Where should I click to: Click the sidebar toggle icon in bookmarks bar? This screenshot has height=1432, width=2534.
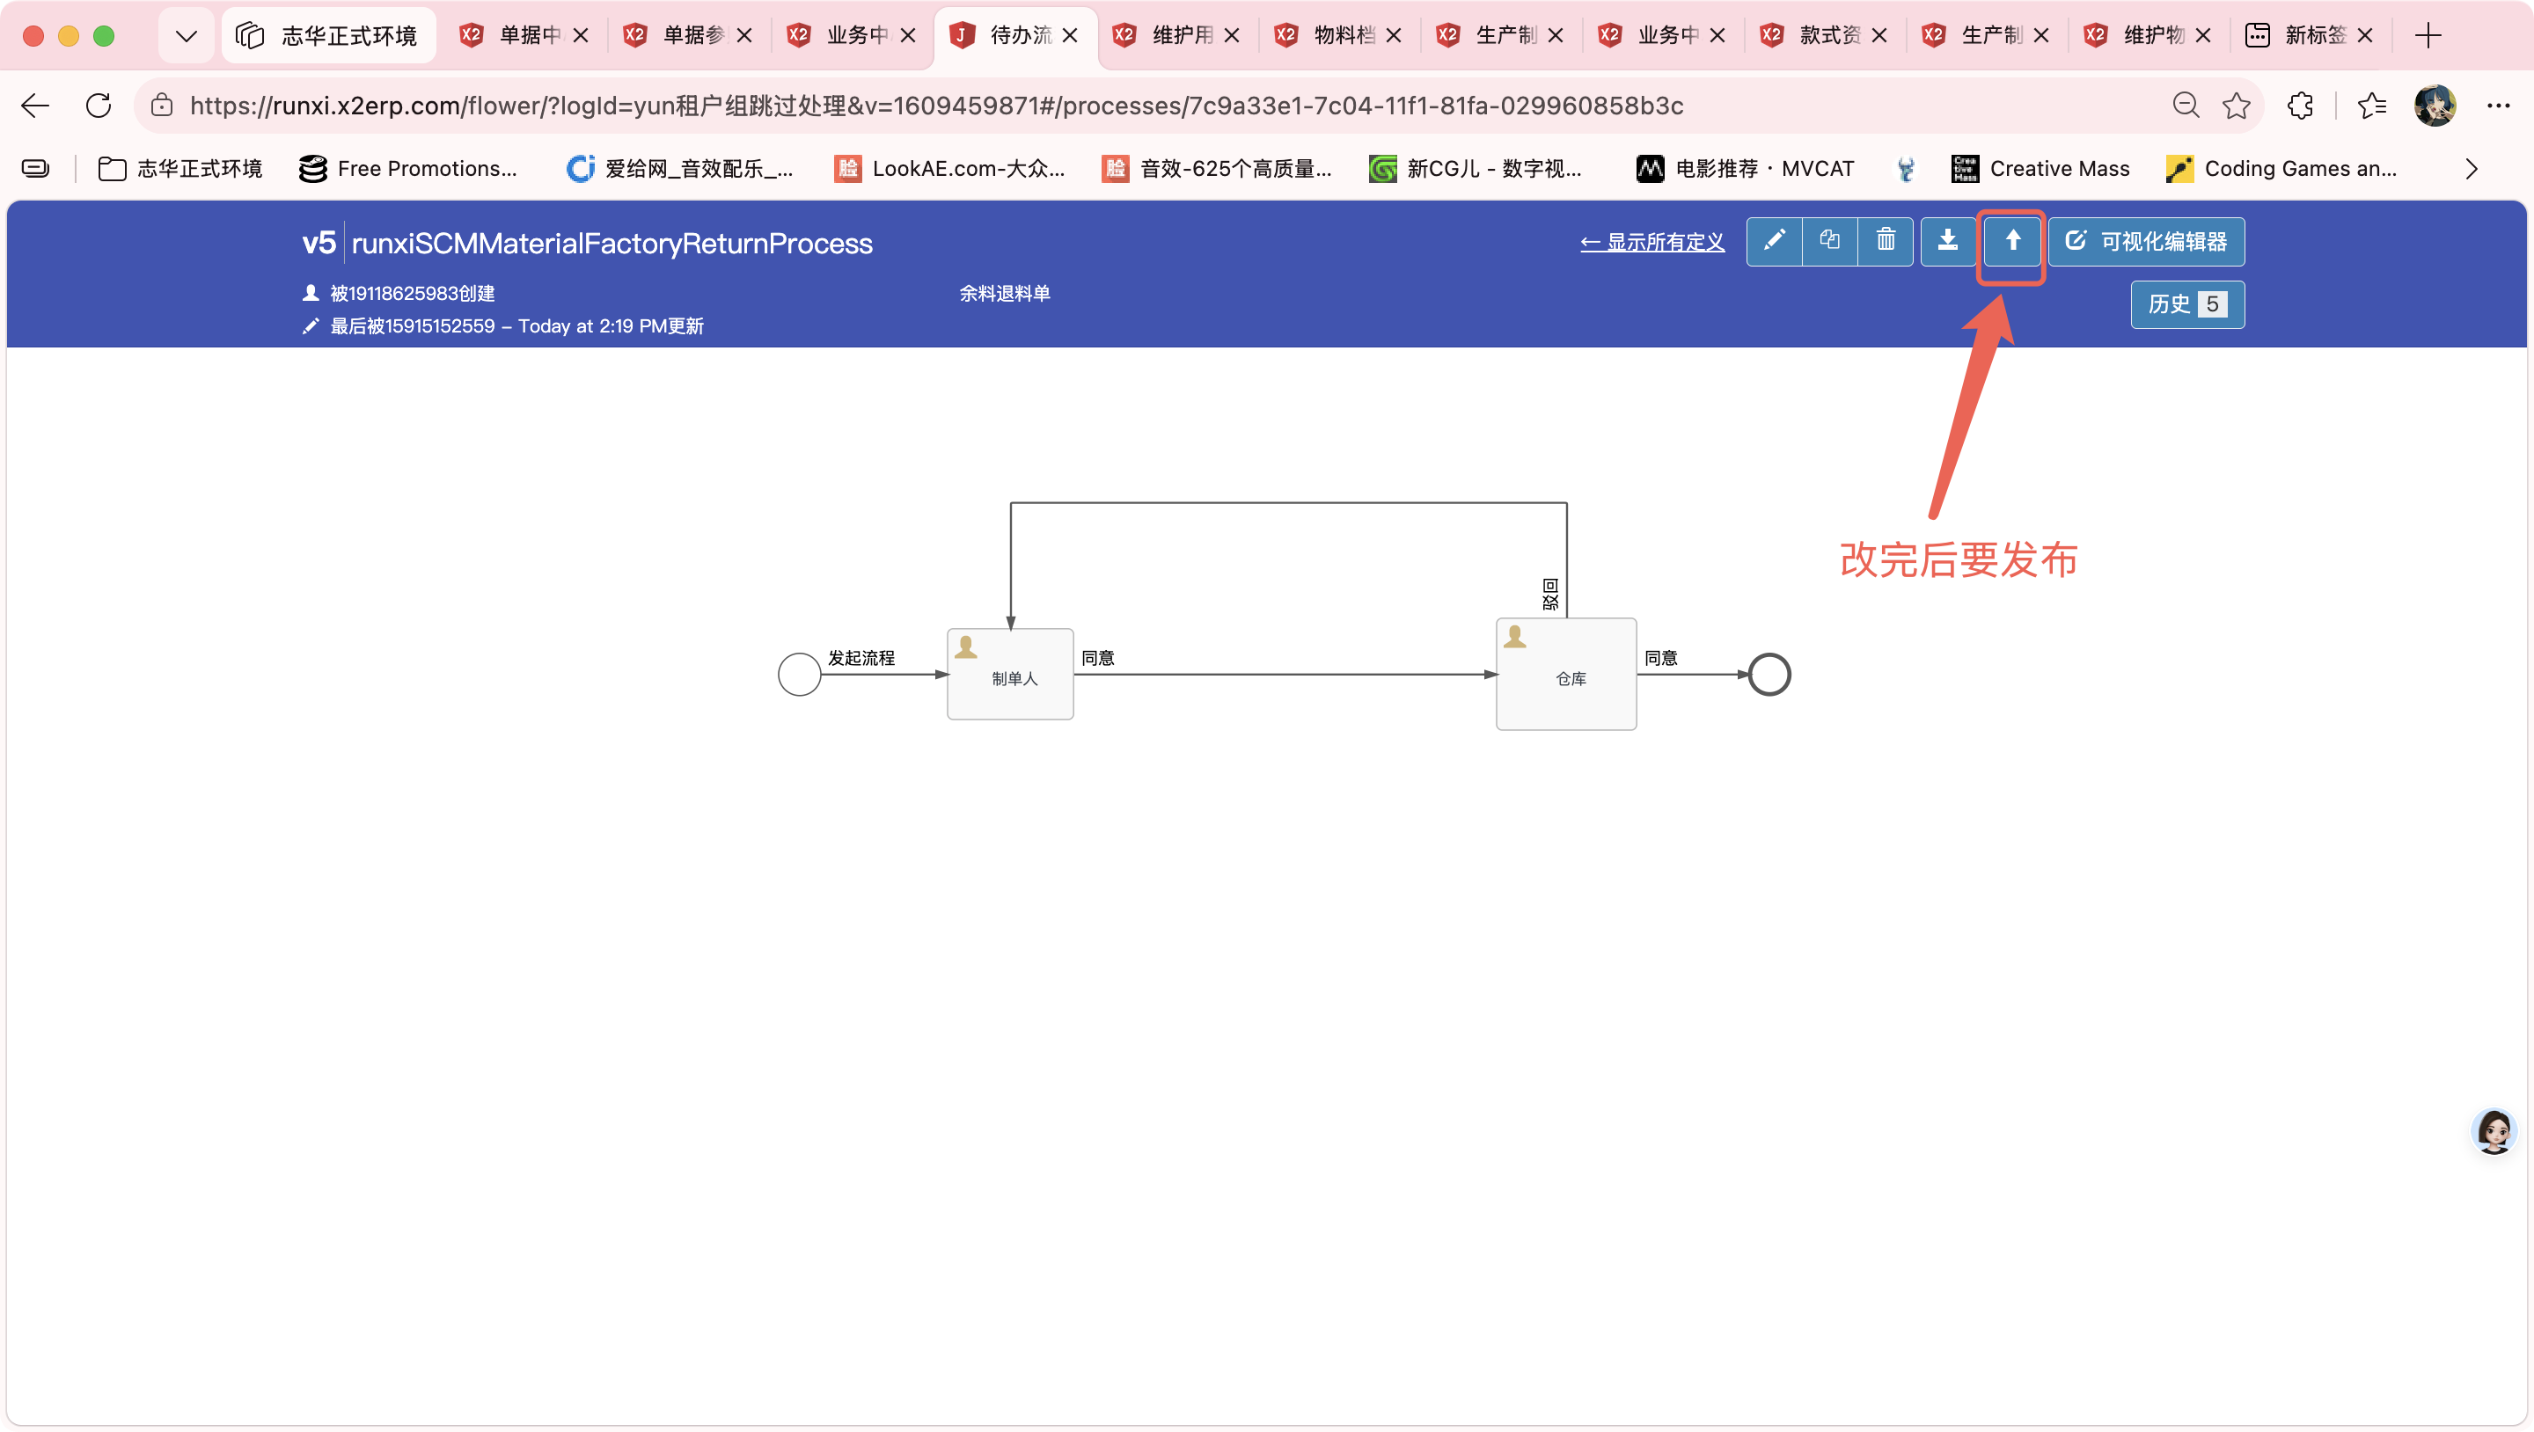tap(35, 168)
